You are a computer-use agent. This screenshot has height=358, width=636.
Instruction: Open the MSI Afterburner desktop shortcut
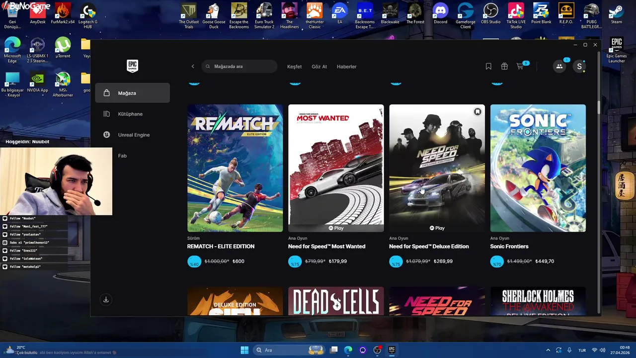coord(63,84)
